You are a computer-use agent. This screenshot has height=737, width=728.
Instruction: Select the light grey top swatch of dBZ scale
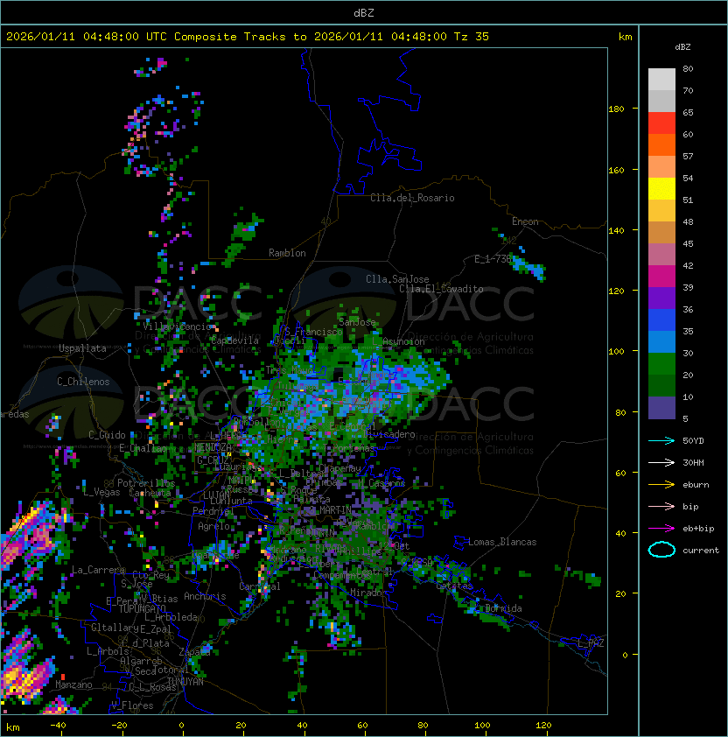(661, 79)
